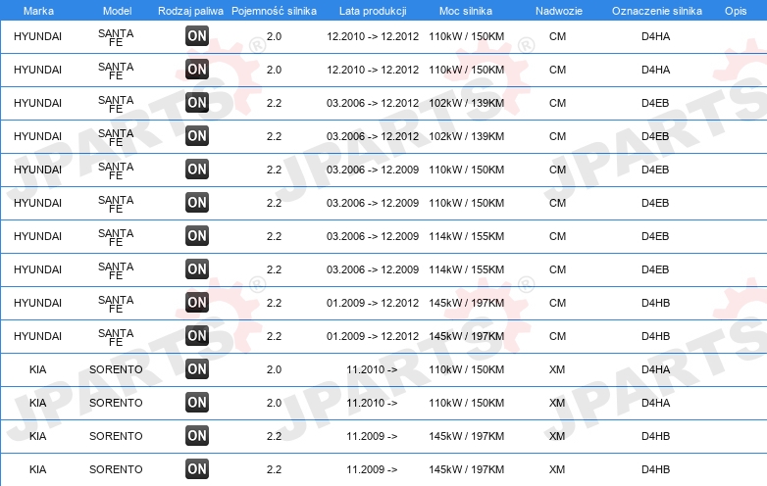Screen dimensions: 767x486
Task: Select upper '114kW / 155KM' power cell
Action: [x=466, y=236]
